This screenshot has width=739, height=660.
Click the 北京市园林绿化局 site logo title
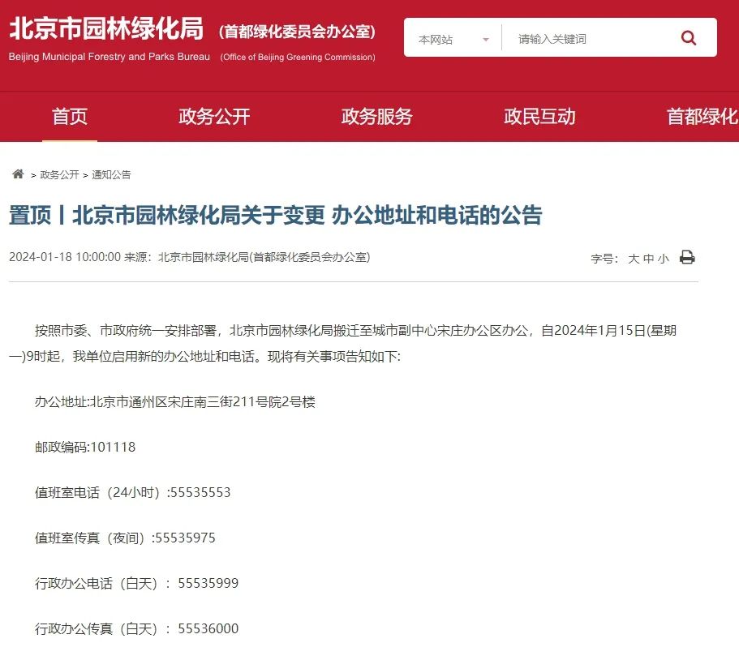pos(106,28)
